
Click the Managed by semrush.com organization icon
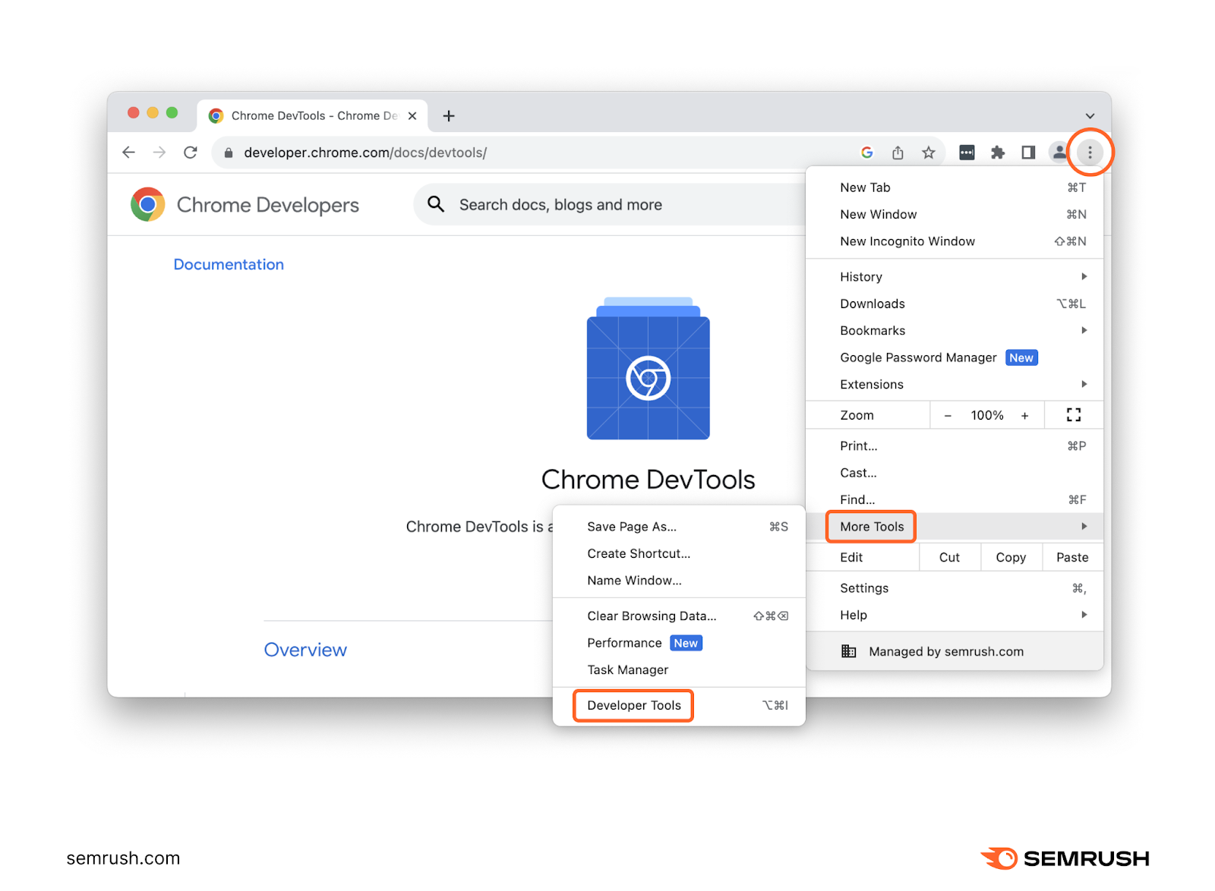[849, 651]
